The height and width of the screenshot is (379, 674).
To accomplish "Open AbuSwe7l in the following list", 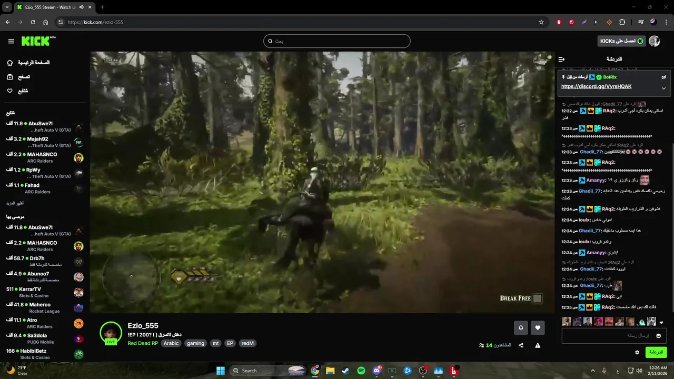I will pyautogui.click(x=44, y=127).
